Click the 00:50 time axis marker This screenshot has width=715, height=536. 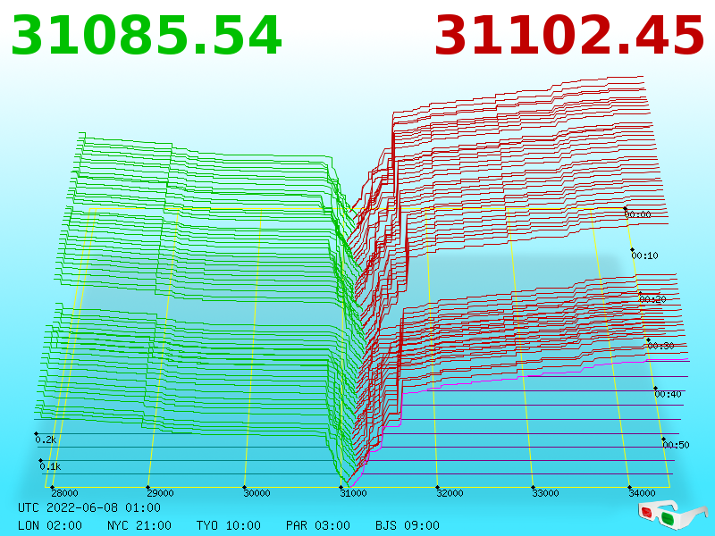(x=677, y=445)
